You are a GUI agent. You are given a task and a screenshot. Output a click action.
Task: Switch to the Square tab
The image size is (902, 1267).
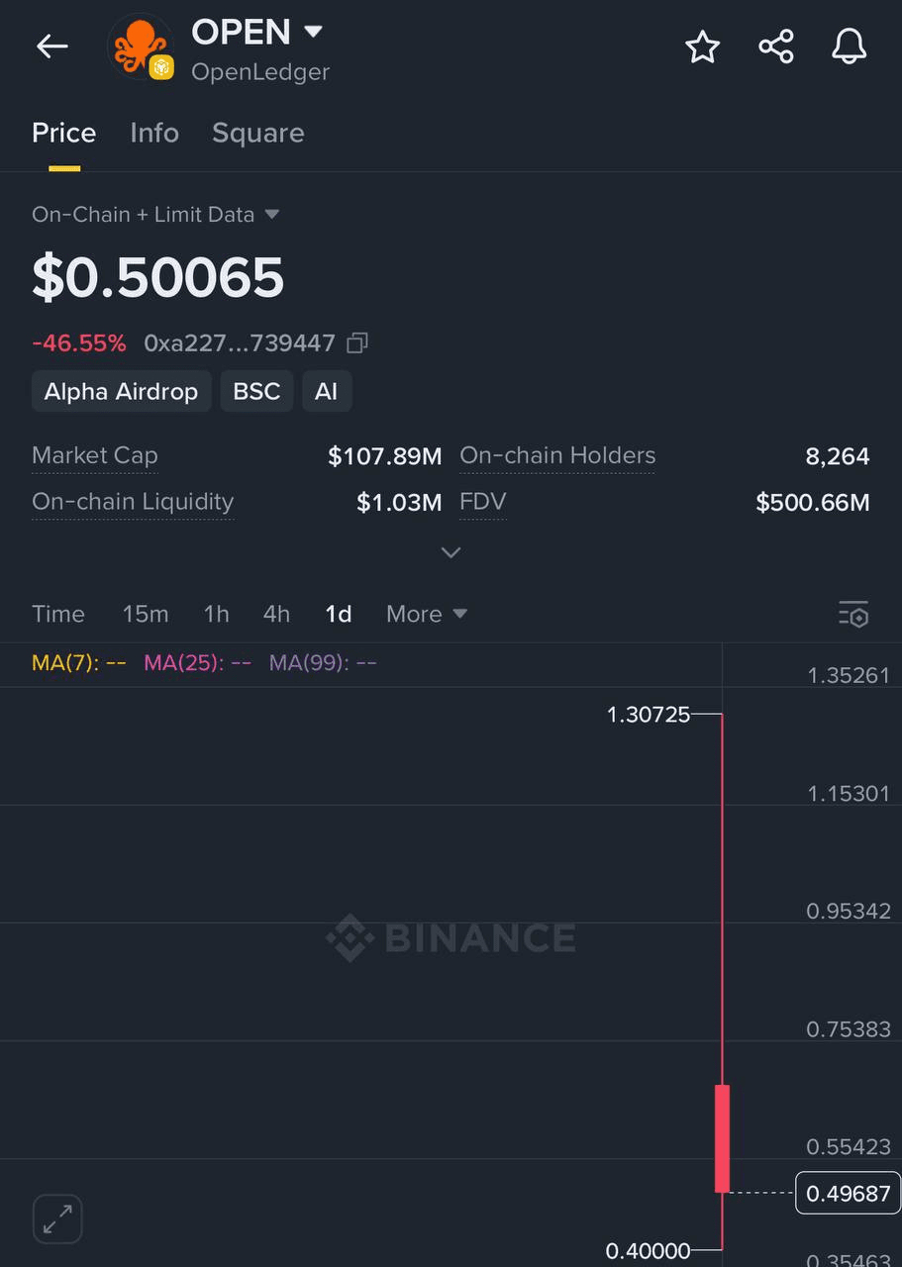[x=258, y=133]
